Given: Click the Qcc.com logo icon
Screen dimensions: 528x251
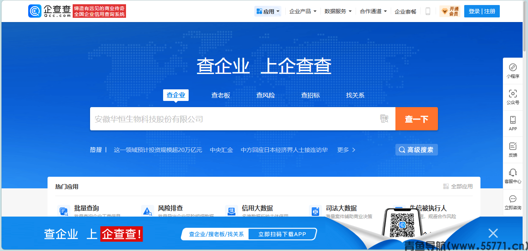Looking at the screenshot, I should pyautogui.click(x=35, y=11).
